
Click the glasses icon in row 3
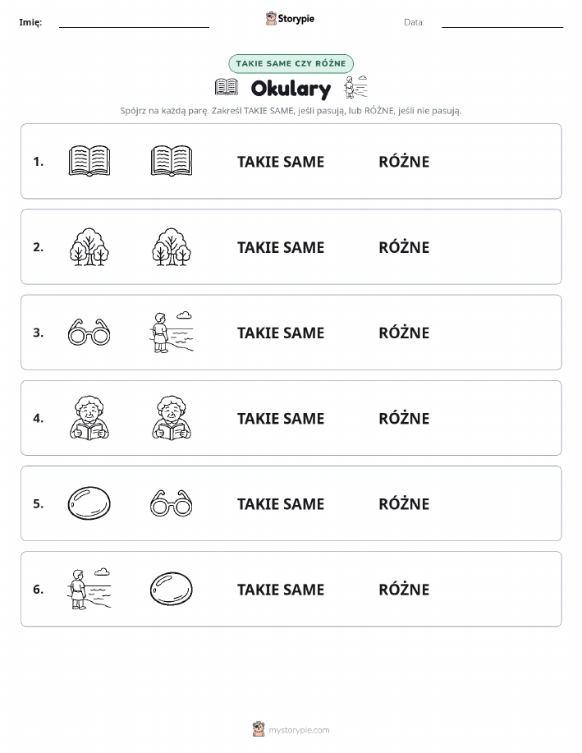[x=89, y=332]
